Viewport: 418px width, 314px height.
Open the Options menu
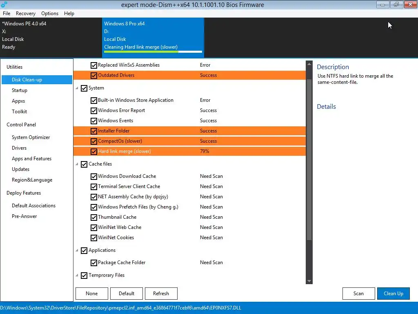pos(49,13)
